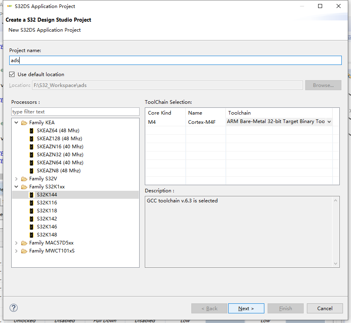Click the Core Kind column header

pos(165,113)
